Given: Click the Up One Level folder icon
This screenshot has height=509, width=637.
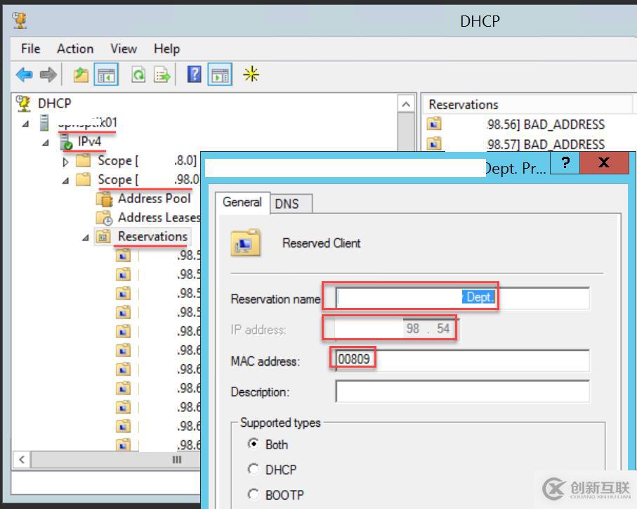Looking at the screenshot, I should pos(81,75).
